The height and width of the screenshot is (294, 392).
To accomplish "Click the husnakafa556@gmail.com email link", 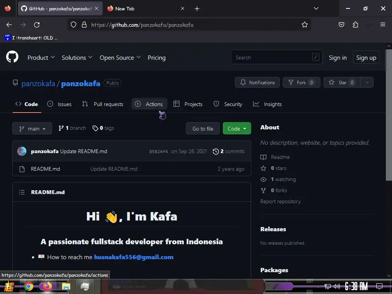I will (x=134, y=257).
